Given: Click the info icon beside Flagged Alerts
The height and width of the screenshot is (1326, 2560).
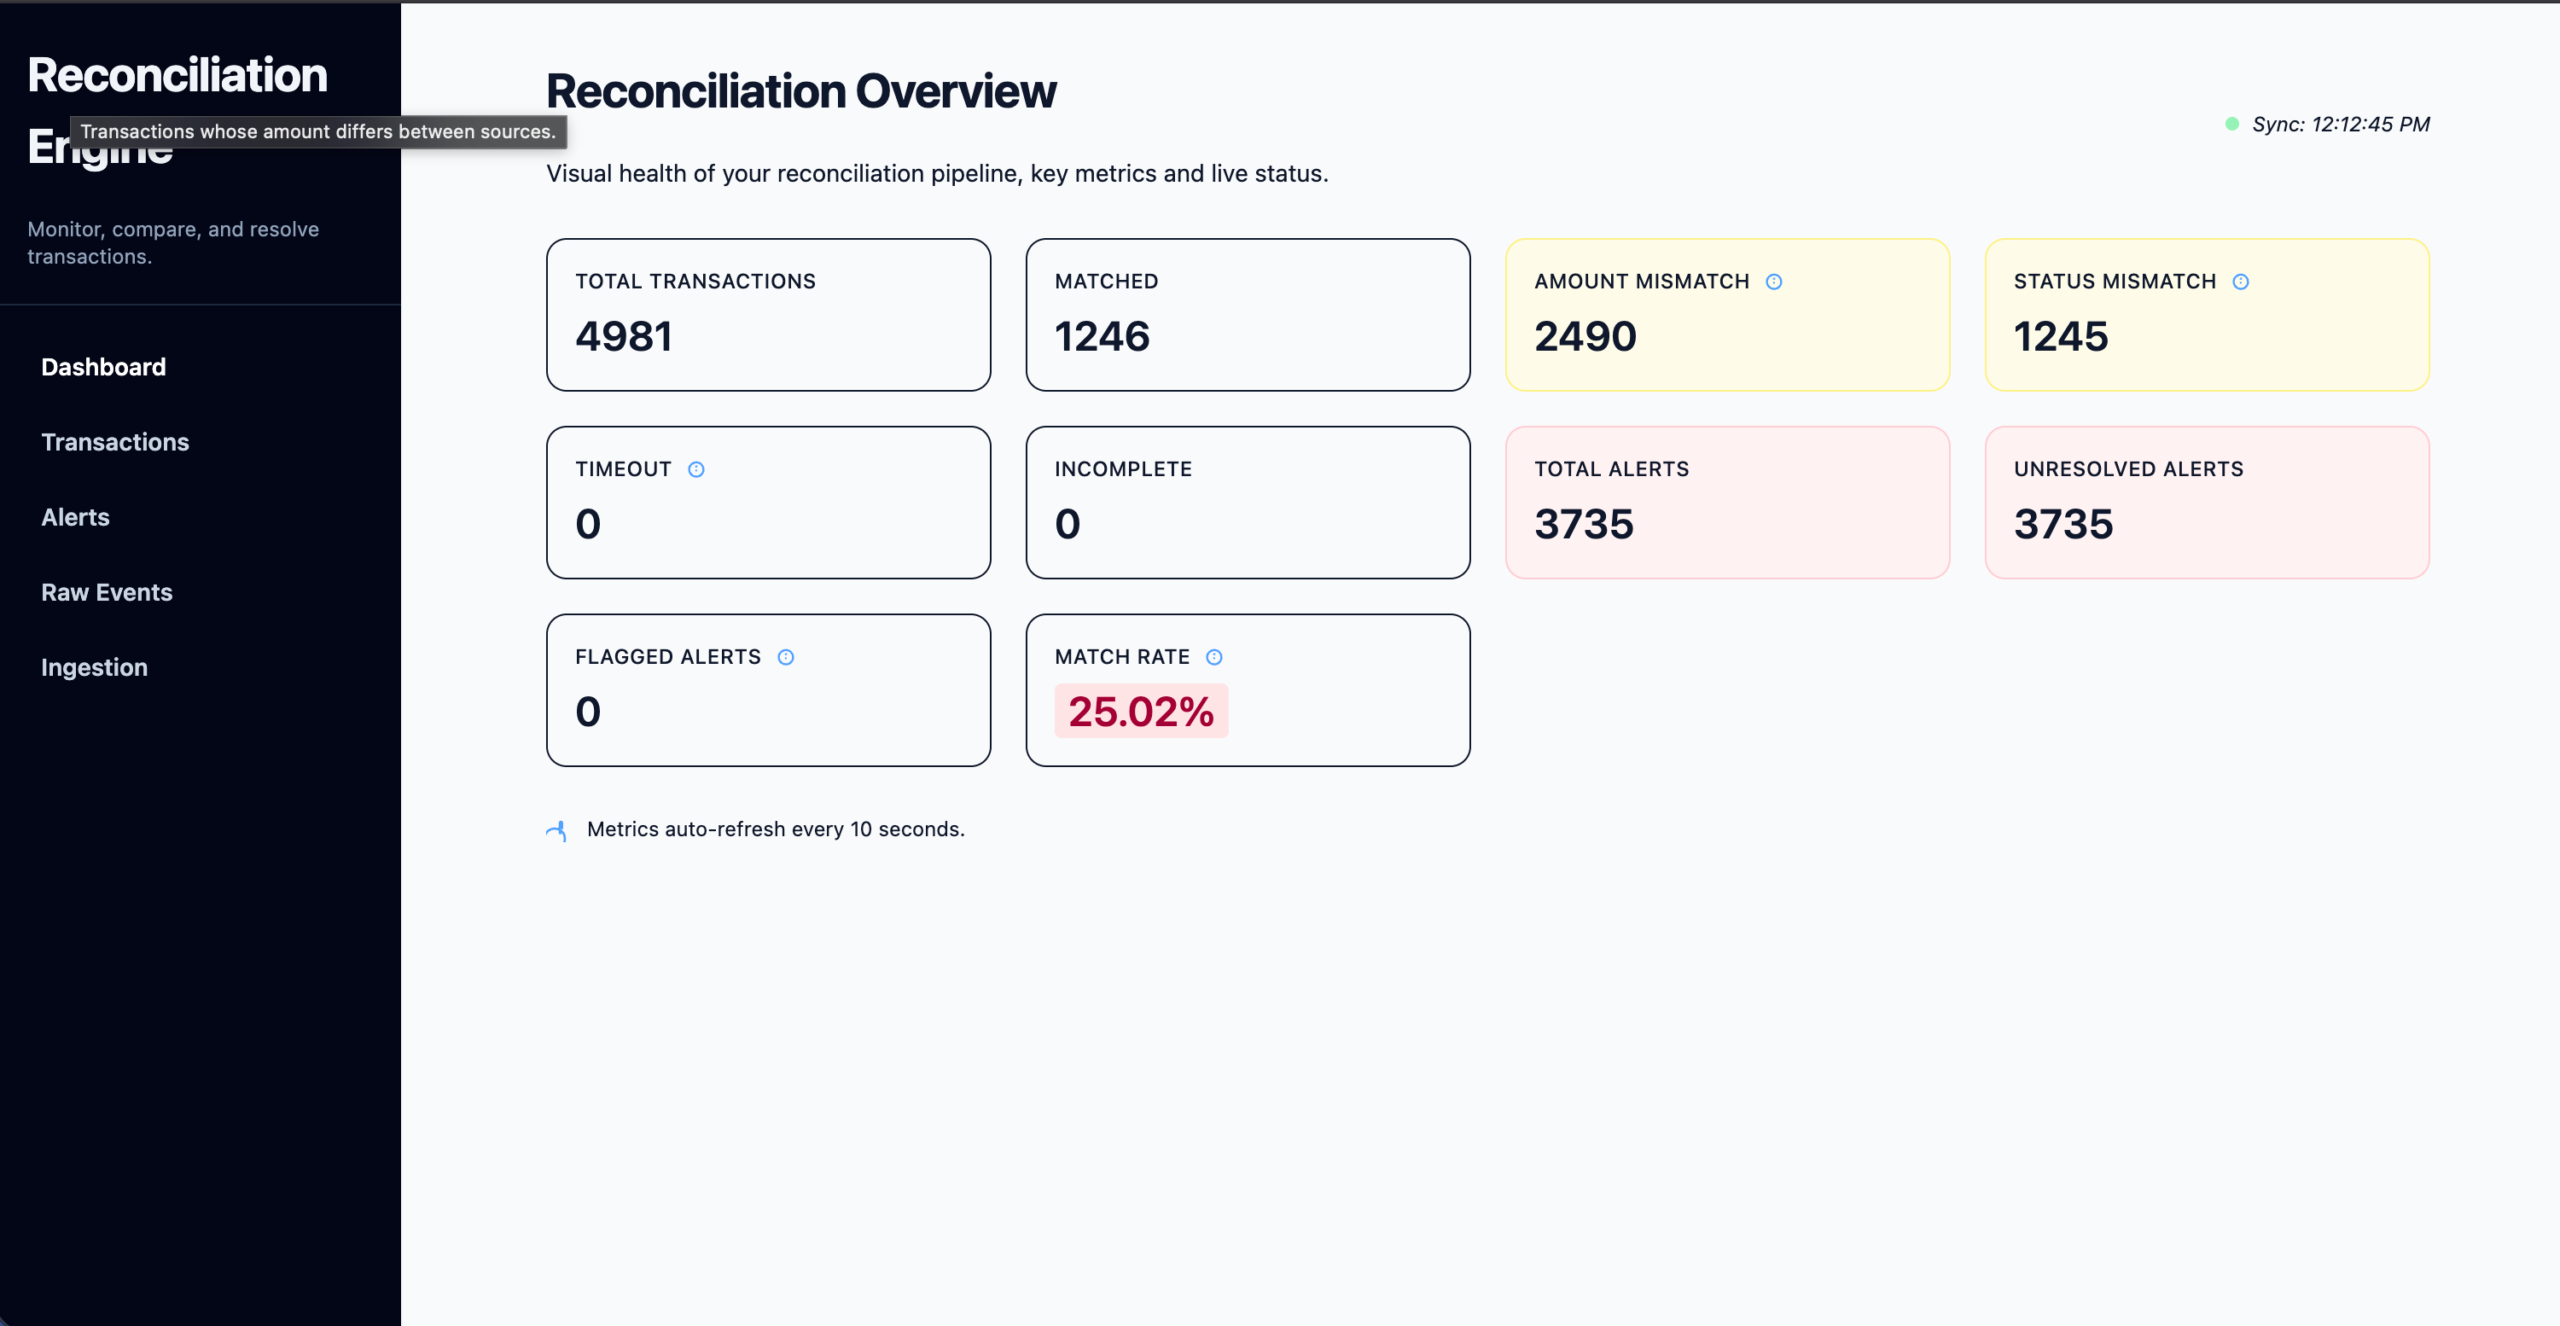Looking at the screenshot, I should [x=786, y=656].
